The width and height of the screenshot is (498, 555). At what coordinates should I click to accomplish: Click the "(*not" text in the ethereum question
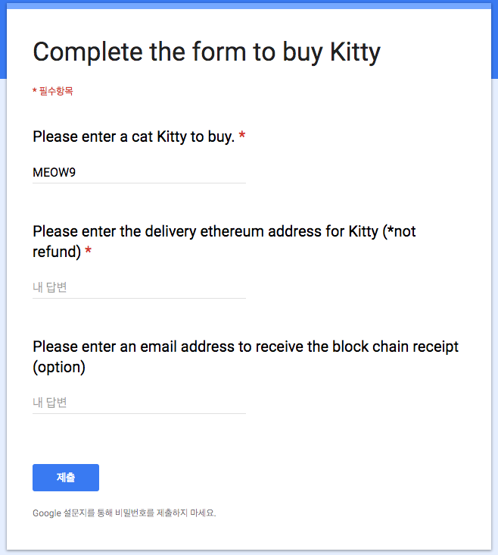tap(400, 232)
